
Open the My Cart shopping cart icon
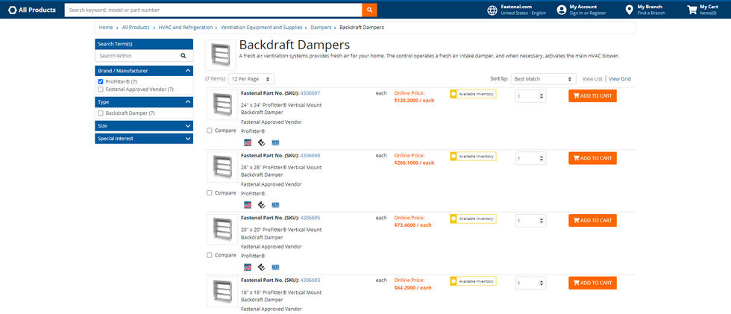point(692,10)
